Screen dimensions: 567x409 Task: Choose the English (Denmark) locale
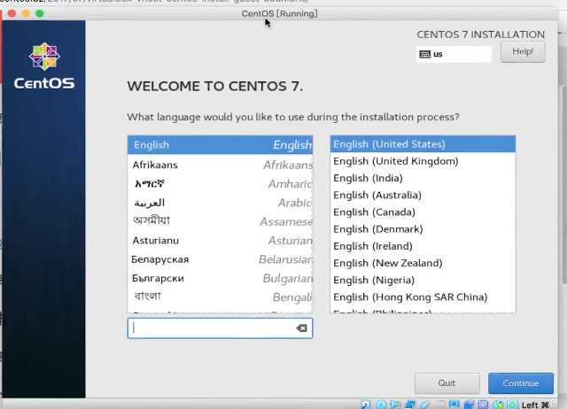pos(423,229)
